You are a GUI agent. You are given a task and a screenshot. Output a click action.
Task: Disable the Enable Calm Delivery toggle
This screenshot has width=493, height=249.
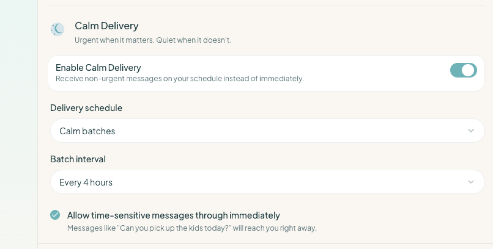[x=463, y=70]
